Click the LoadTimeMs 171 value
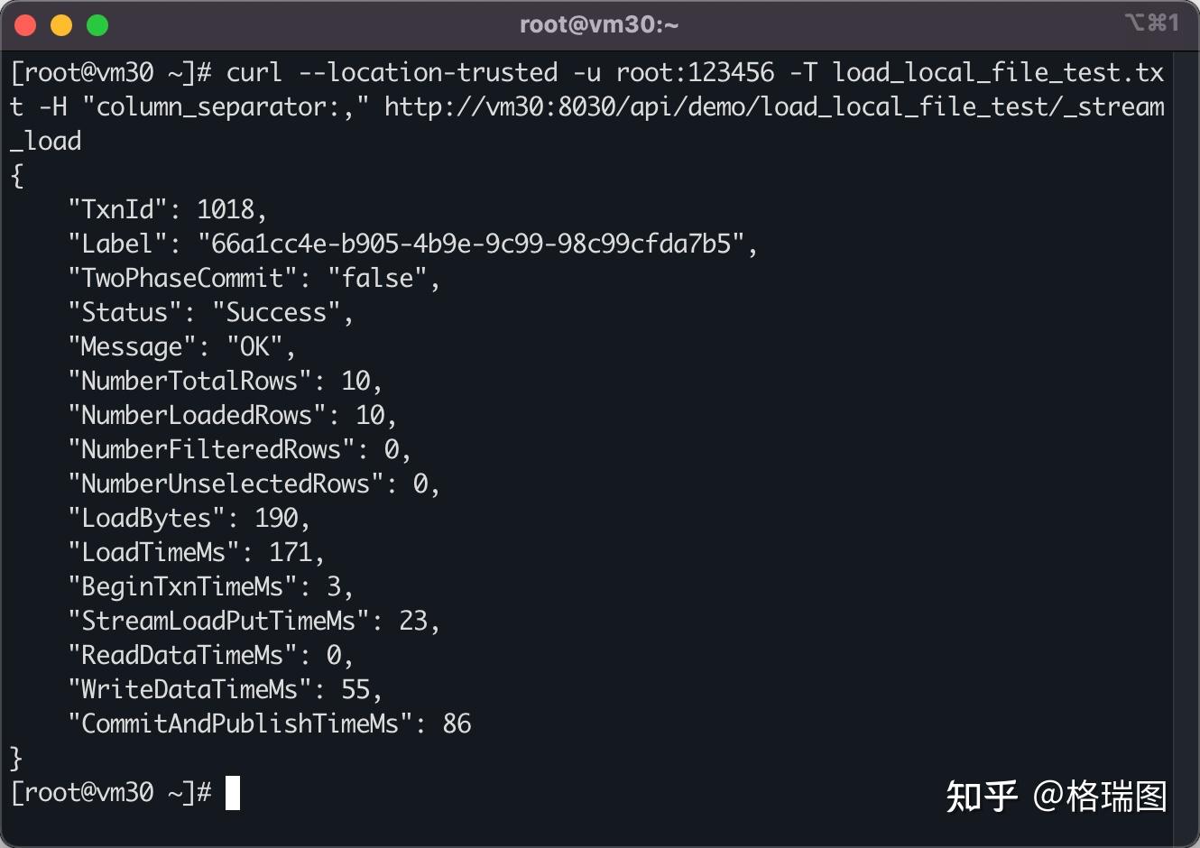This screenshot has height=848, width=1200. pyautogui.click(x=293, y=552)
